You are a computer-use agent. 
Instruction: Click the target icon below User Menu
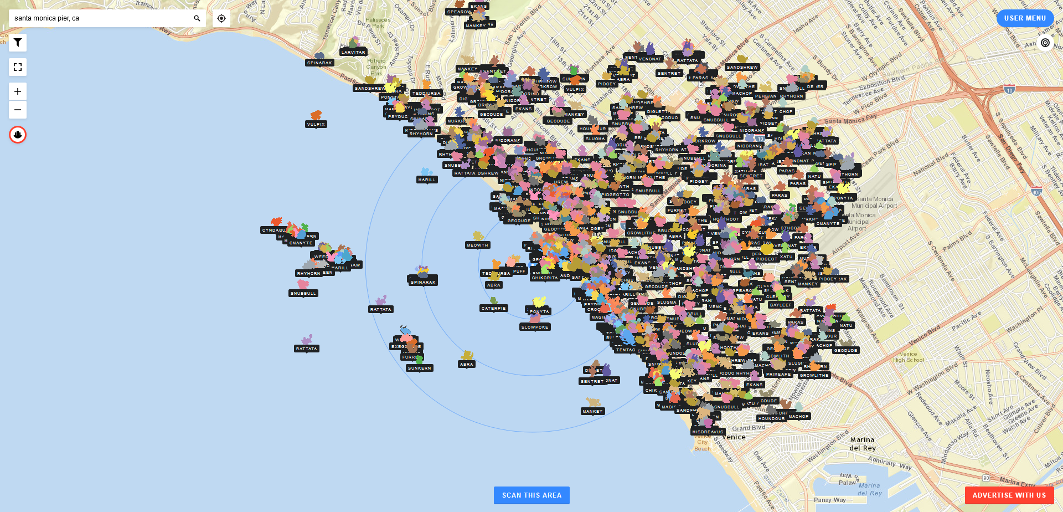click(1045, 43)
